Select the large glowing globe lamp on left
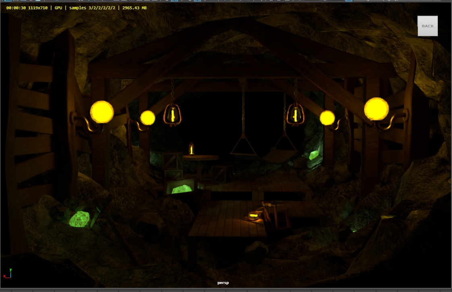 tap(102, 112)
